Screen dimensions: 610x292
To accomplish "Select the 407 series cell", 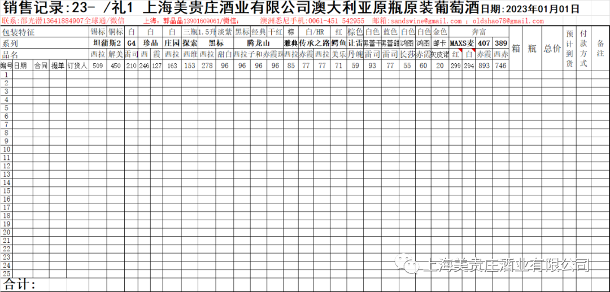I will click(483, 43).
